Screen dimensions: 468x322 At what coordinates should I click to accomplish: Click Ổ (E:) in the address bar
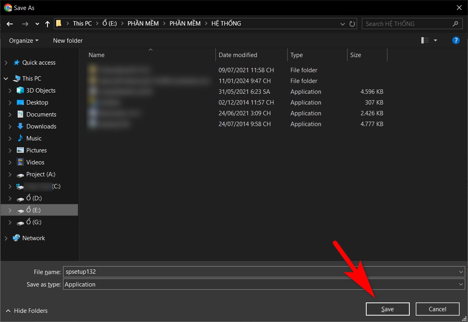click(x=110, y=24)
